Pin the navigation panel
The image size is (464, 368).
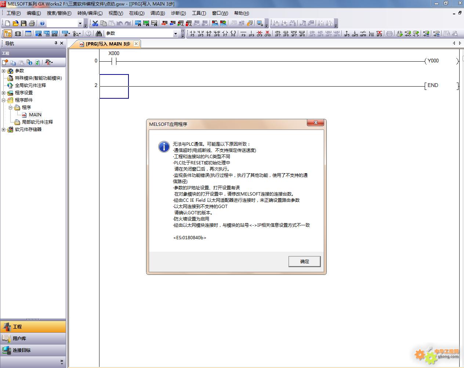coord(56,43)
